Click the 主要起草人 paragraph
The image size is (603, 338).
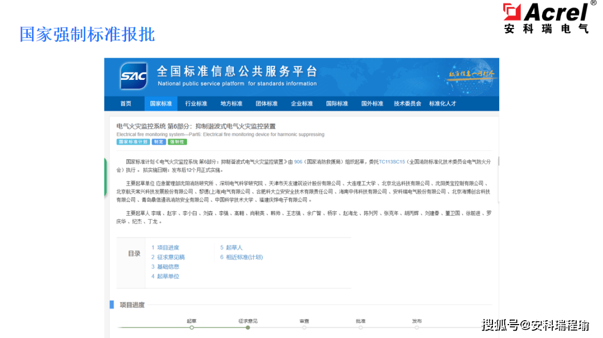pyautogui.click(x=303, y=217)
